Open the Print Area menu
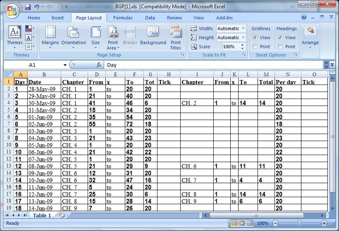Image resolution: width=339 pixels, height=231 pixels. 113,37
